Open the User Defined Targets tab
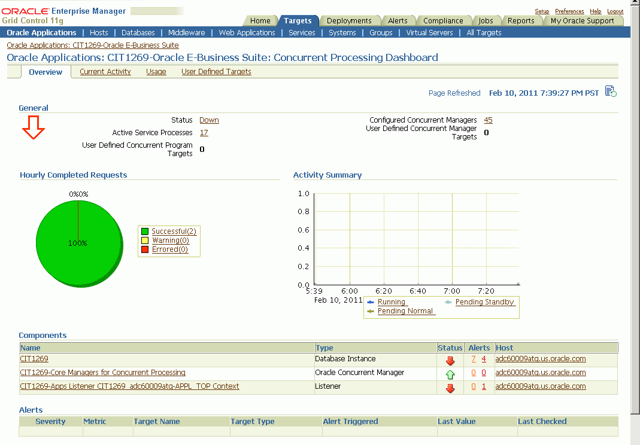The height and width of the screenshot is (445, 640). [x=216, y=72]
